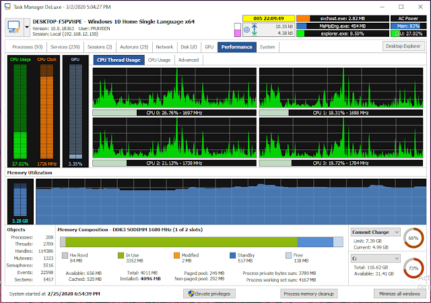Click the Hw Rsvd gray legend swatch
The height and width of the screenshot is (303, 431).
(65, 255)
